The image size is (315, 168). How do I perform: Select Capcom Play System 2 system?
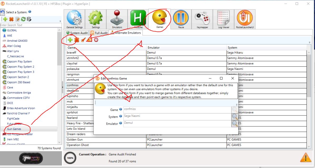21,67
